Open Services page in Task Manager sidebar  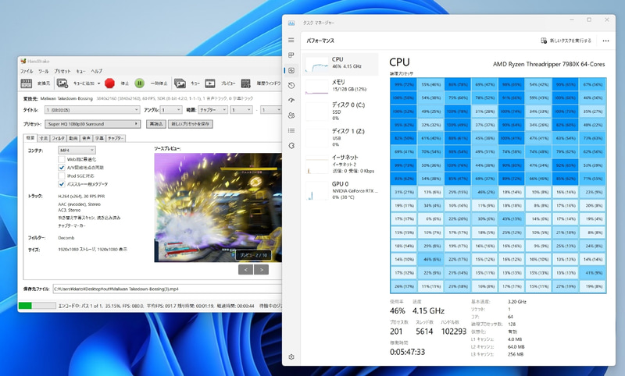pos(291,146)
